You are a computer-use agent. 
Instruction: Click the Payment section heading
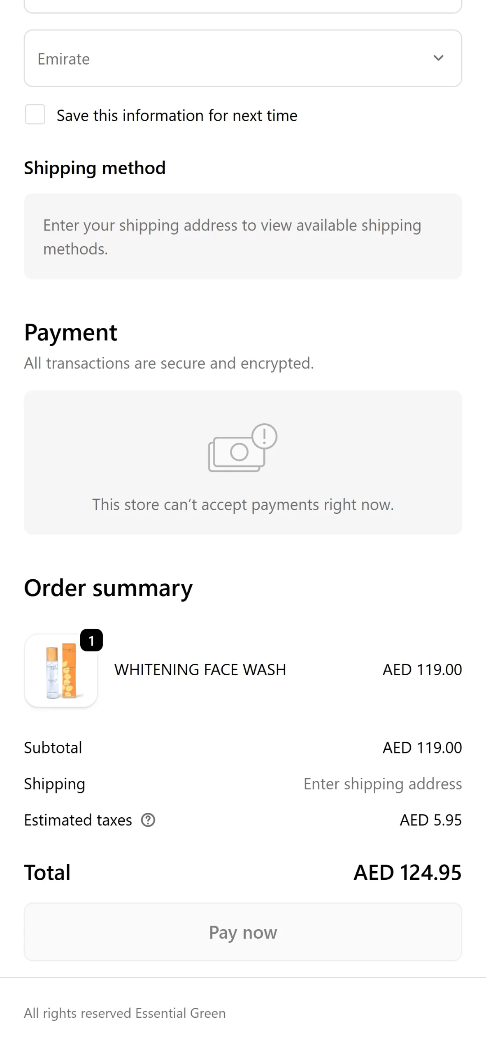pos(71,333)
